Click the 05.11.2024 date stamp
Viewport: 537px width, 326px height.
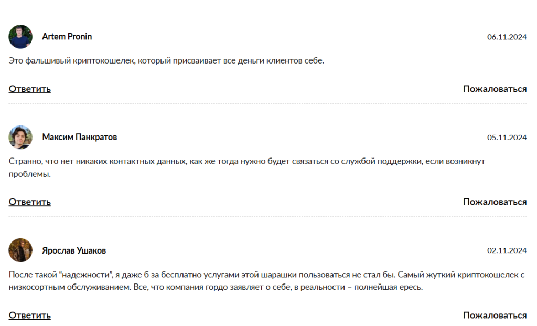click(x=507, y=138)
